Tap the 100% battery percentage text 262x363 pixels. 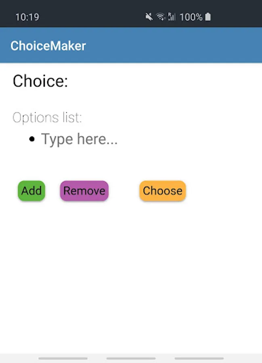191,17
